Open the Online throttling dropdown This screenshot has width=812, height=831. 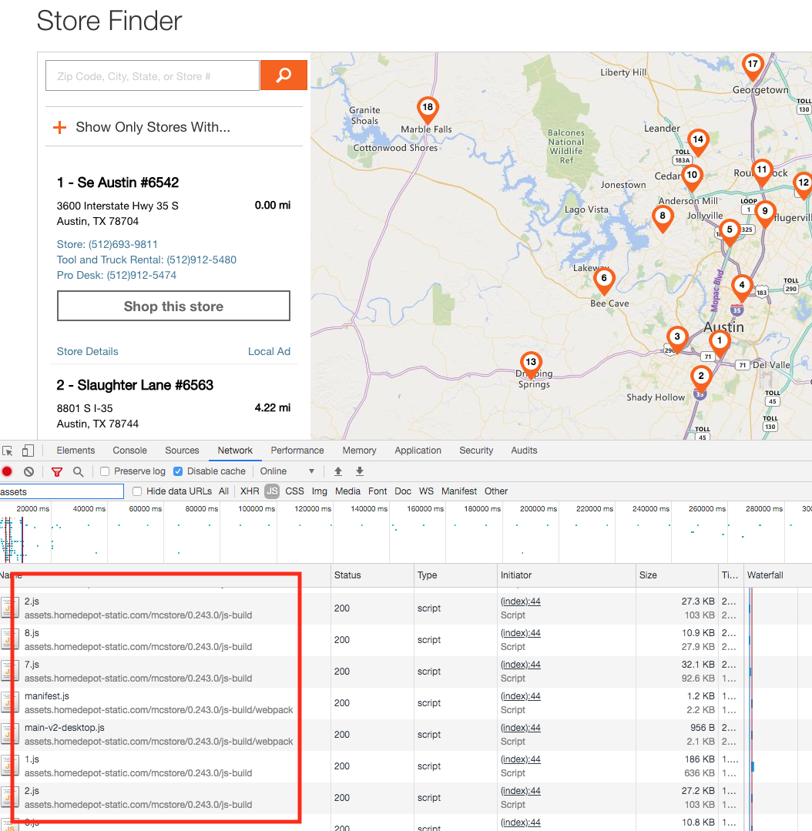point(287,471)
